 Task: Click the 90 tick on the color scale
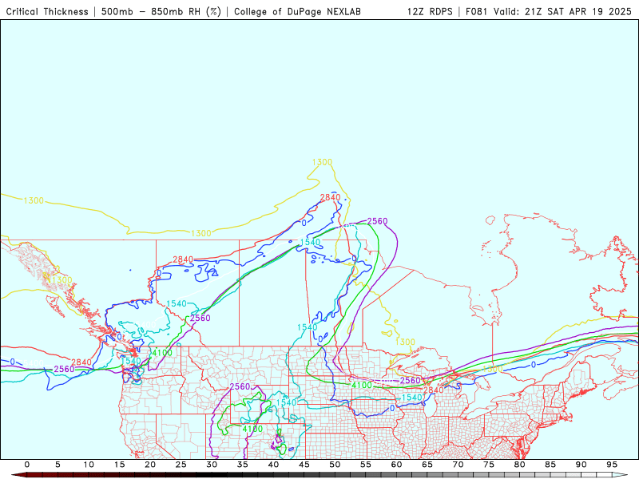pyautogui.click(x=581, y=465)
